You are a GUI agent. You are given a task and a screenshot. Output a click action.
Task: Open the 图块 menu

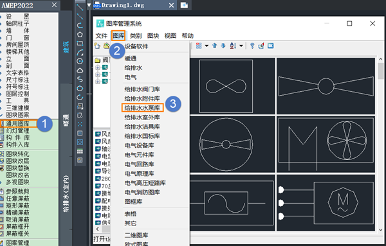(x=153, y=36)
